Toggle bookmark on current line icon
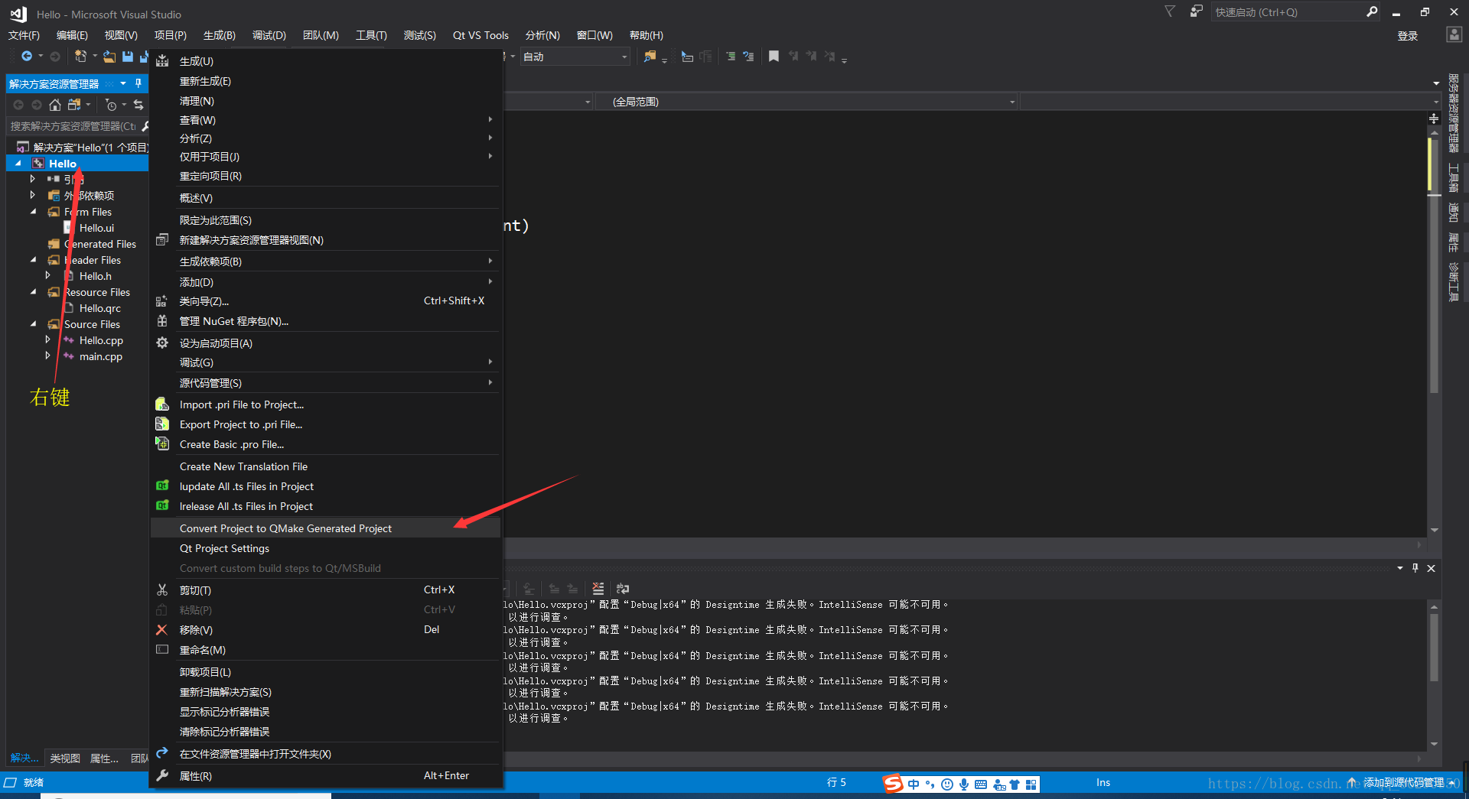 tap(774, 57)
